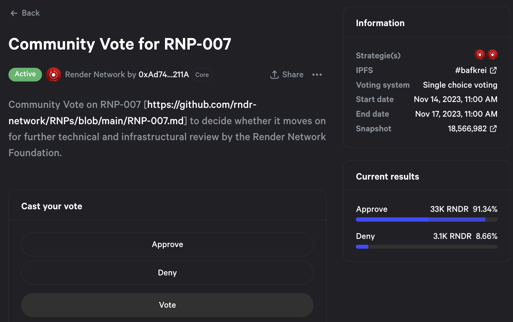This screenshot has height=322, width=513.
Task: Open the Snapshot block external link icon
Action: coord(493,129)
